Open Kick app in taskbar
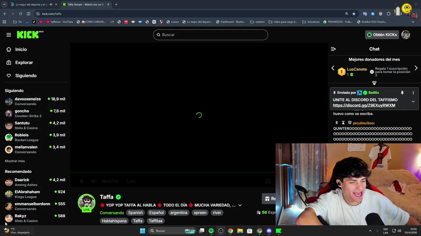 [x=279, y=231]
